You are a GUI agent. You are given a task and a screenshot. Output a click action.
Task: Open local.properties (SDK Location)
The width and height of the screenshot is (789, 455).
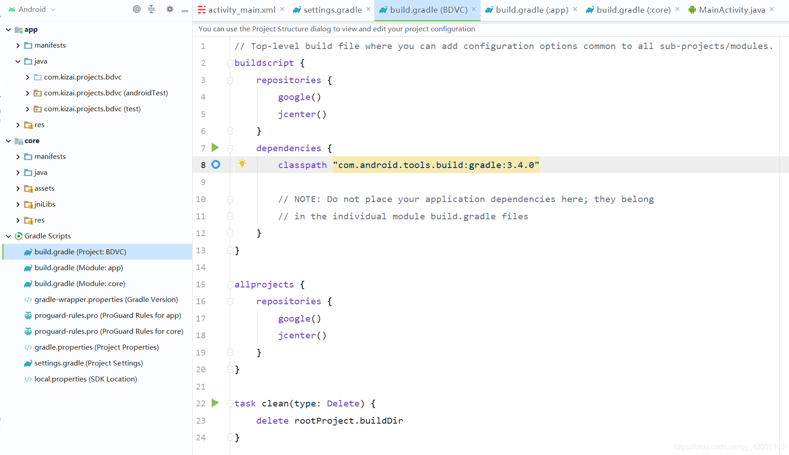pyautogui.click(x=85, y=379)
